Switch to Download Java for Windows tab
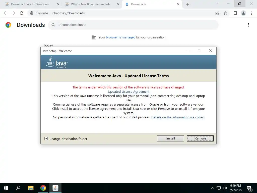Image resolution: width=257 pixels, height=193 pixels. click(x=30, y=4)
